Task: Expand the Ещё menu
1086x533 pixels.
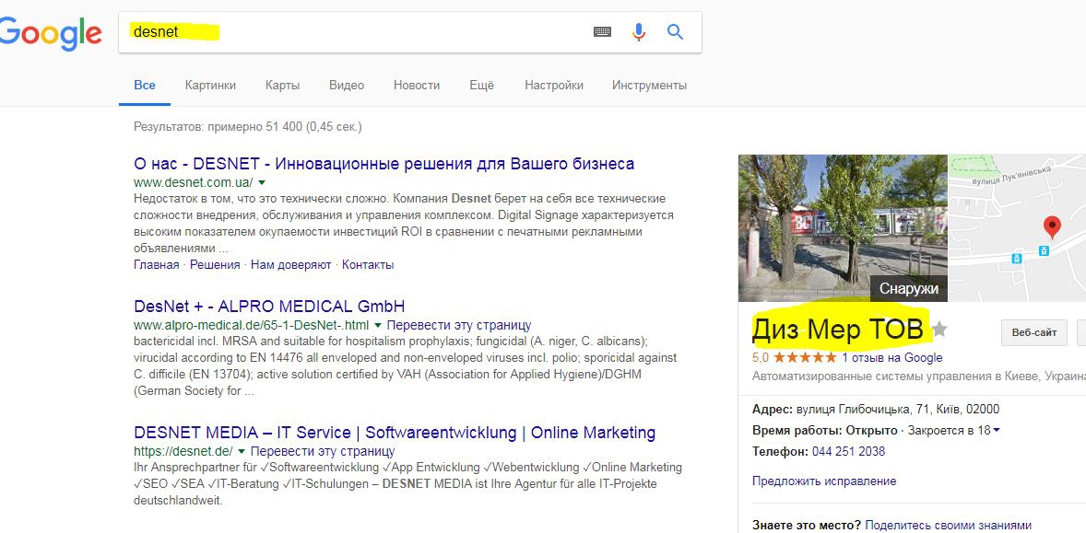Action: click(482, 85)
